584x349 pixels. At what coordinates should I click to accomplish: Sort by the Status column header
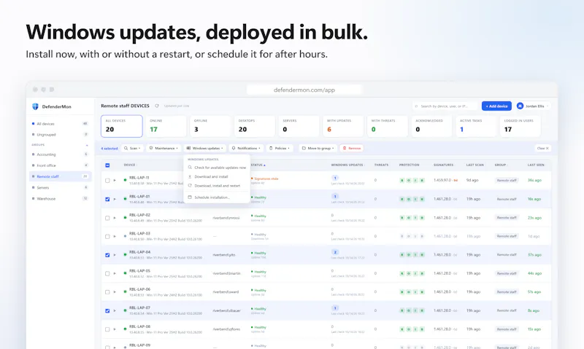pos(258,165)
